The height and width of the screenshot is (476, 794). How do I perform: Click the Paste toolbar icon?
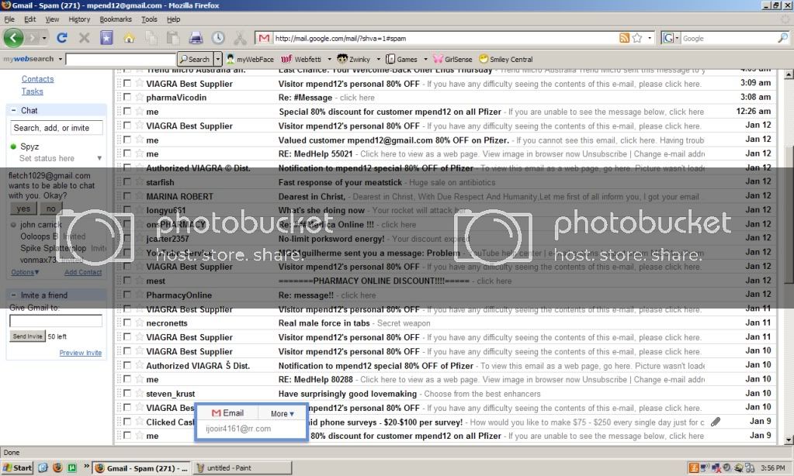173,38
